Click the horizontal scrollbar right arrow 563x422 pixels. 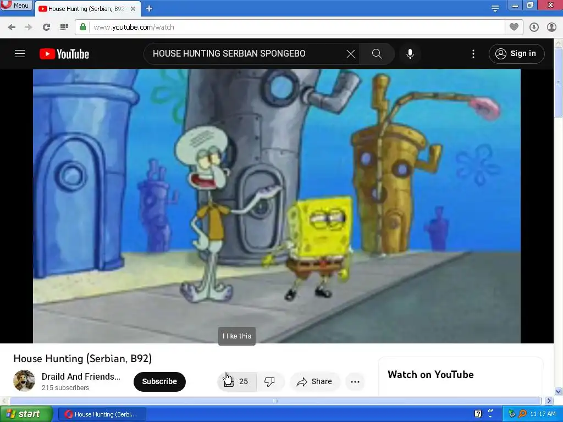point(549,401)
